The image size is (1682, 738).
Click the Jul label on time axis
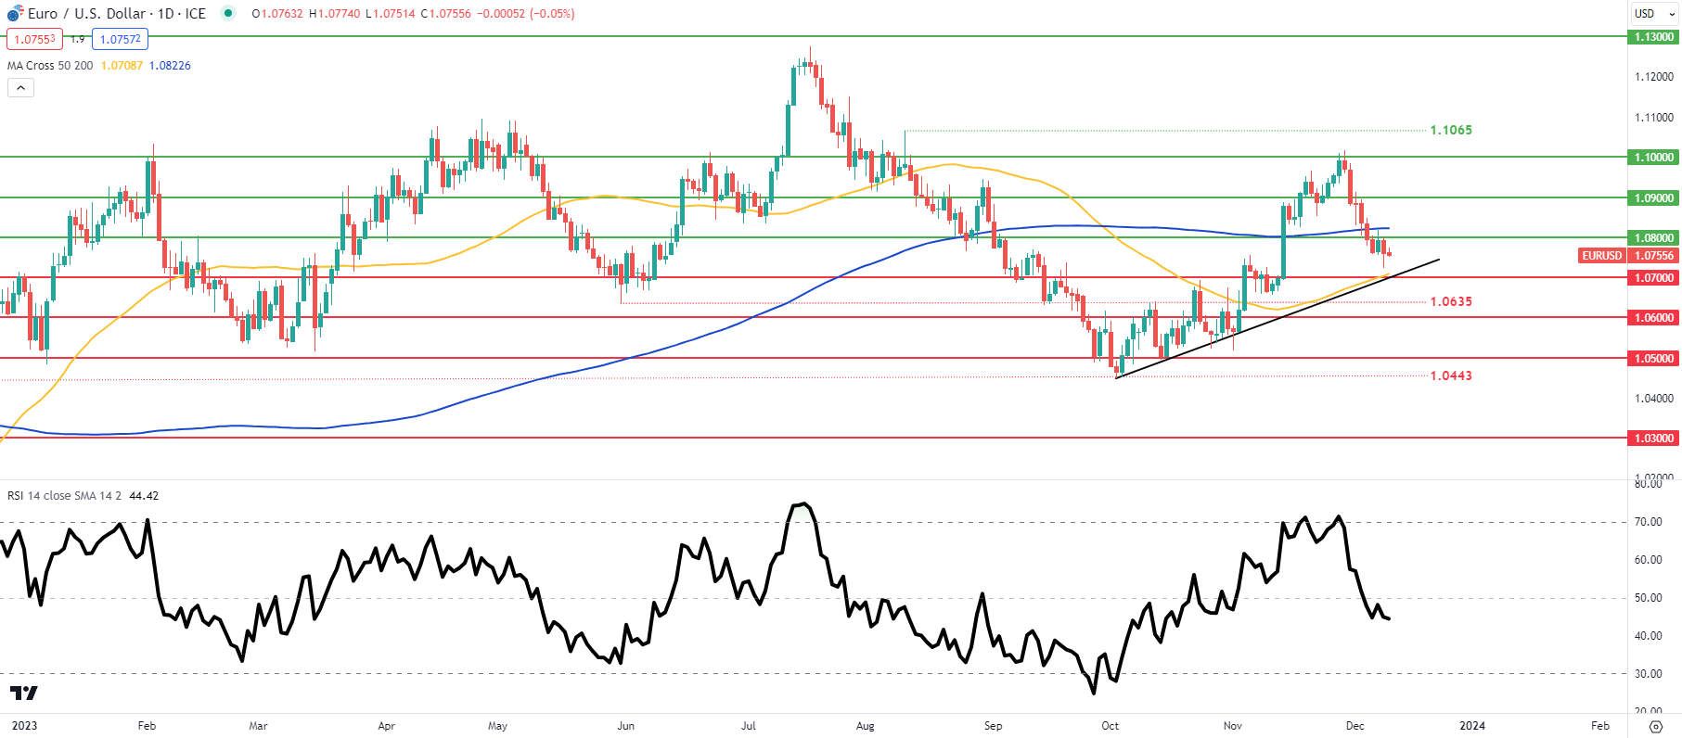(748, 726)
